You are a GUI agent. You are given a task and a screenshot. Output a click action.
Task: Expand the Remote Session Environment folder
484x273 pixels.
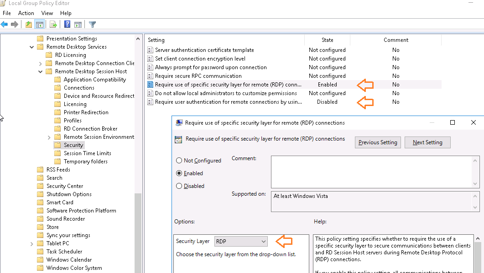[x=49, y=137]
